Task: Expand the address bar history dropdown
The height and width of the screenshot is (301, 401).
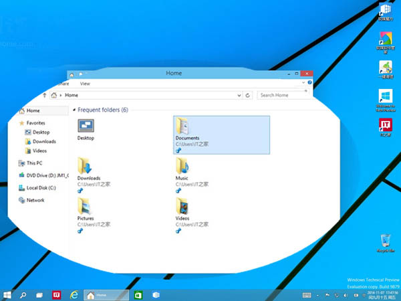Action: [239, 96]
